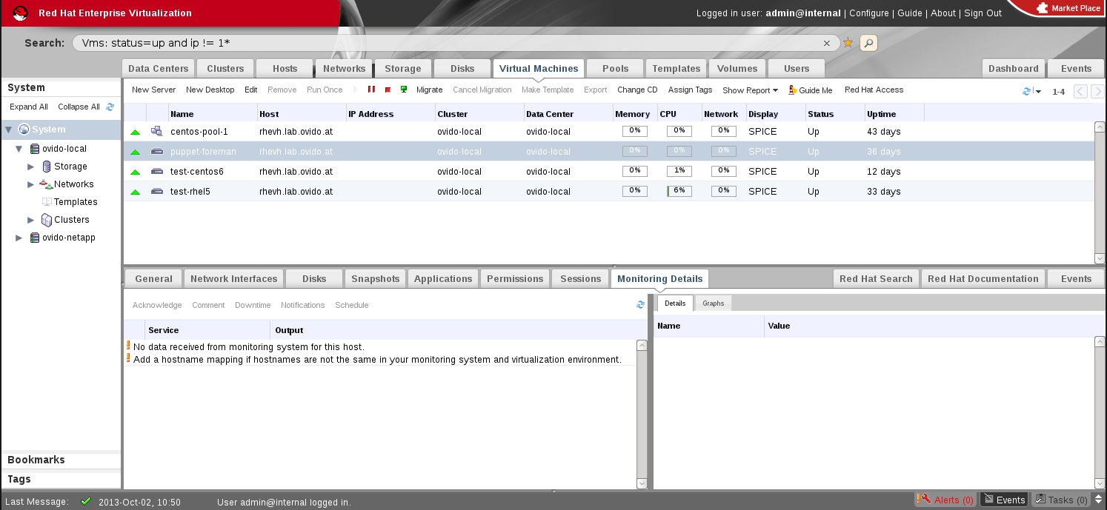Go to next page of VM results
Viewport: 1107px width, 510px height.
coord(1097,92)
